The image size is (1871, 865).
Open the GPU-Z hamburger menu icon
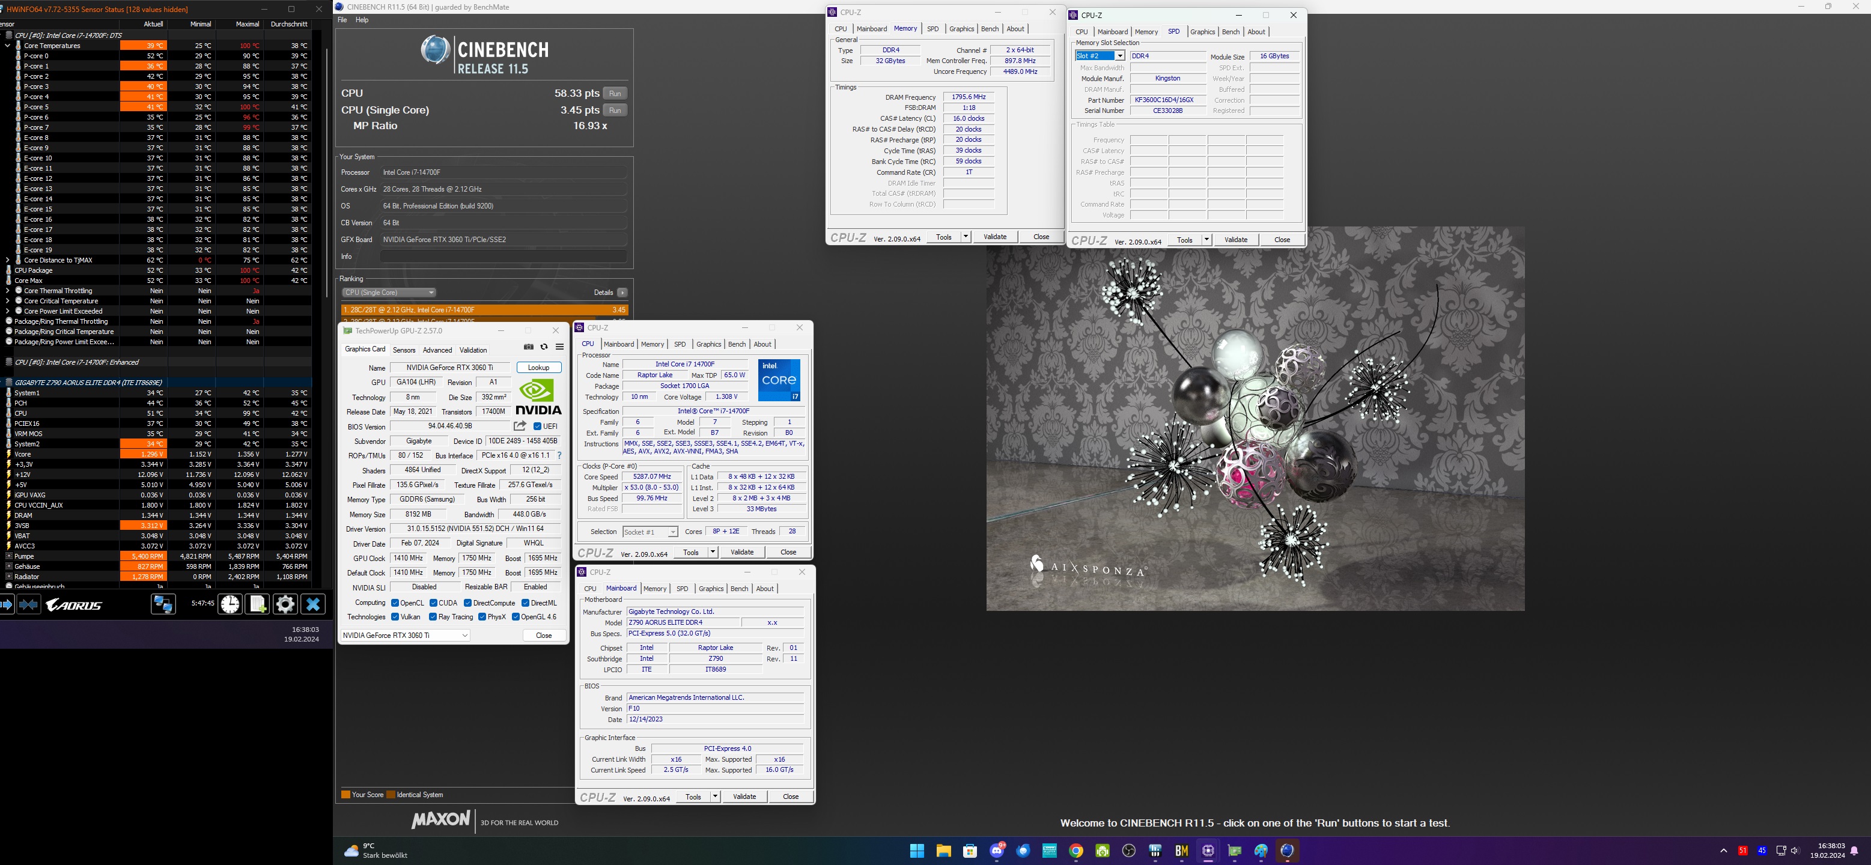pyautogui.click(x=559, y=347)
